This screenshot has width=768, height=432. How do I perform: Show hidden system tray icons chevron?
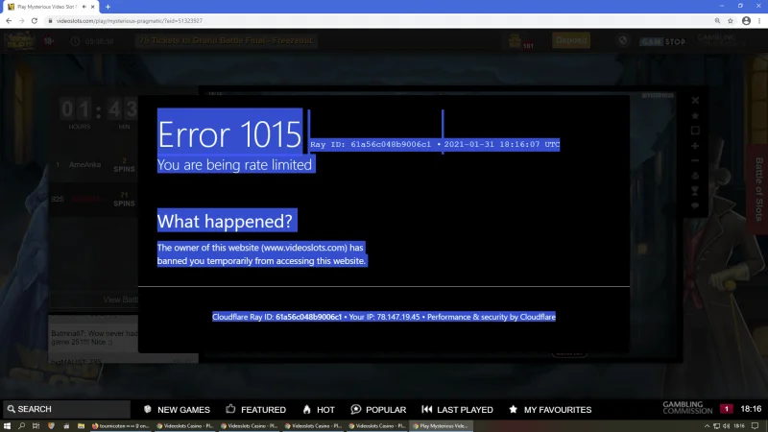[707, 426]
